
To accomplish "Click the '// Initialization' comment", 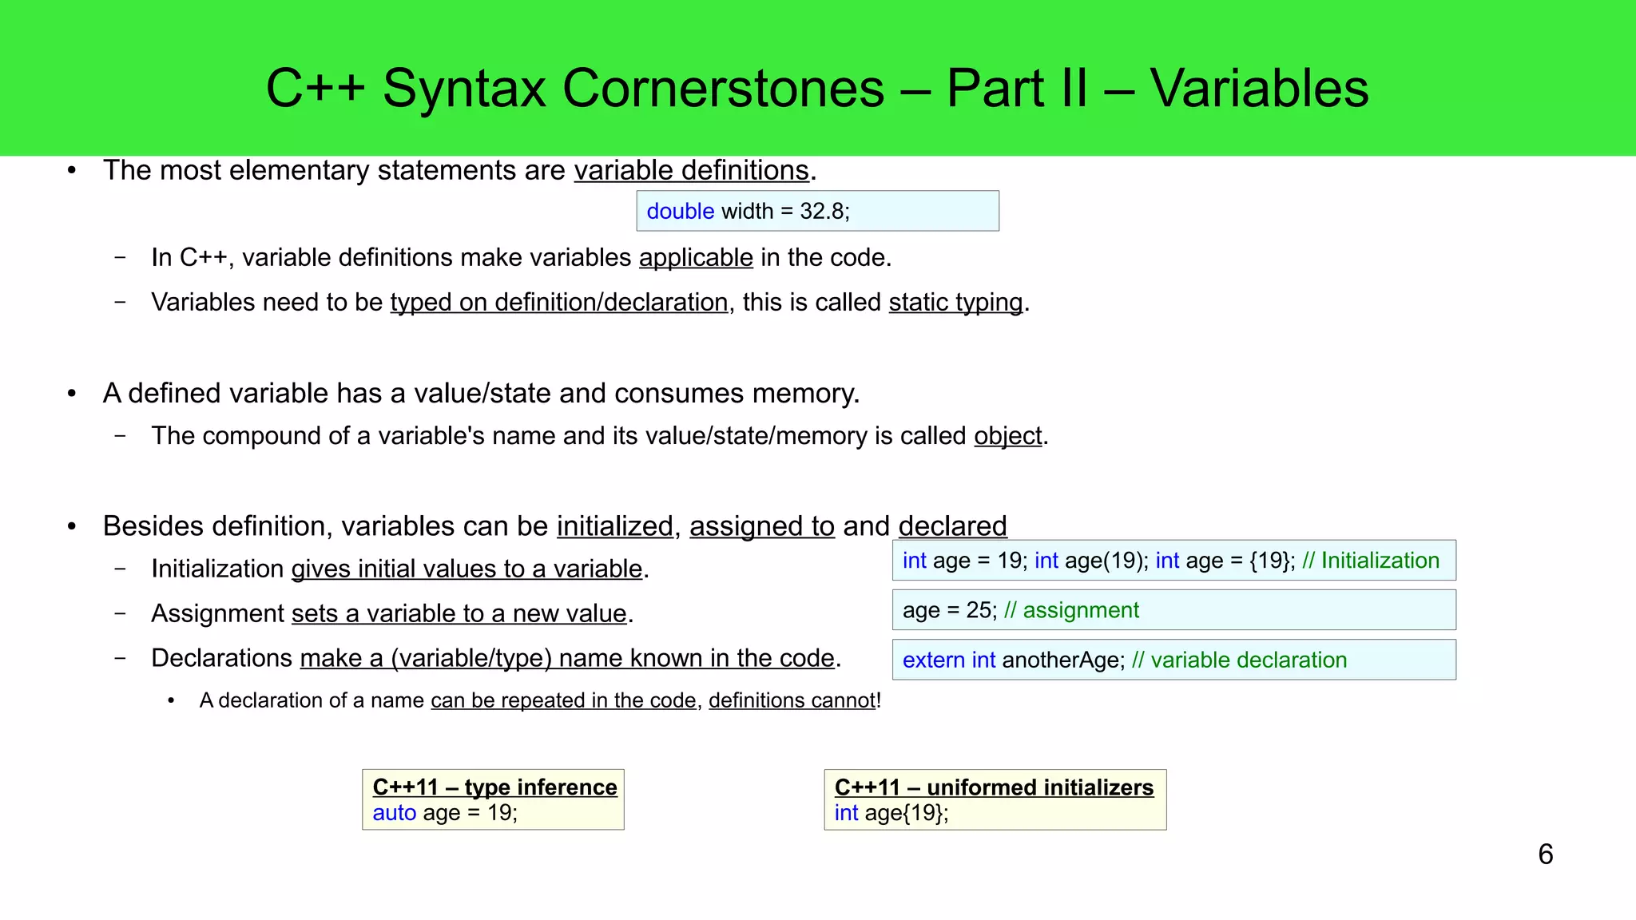I will [1371, 561].
